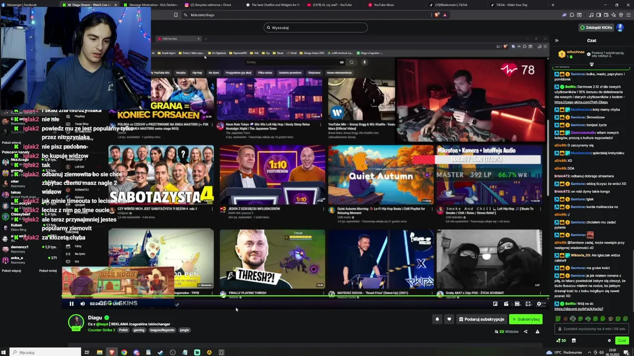Mute the stream volume icon
634x356 pixels.
click(x=83, y=304)
